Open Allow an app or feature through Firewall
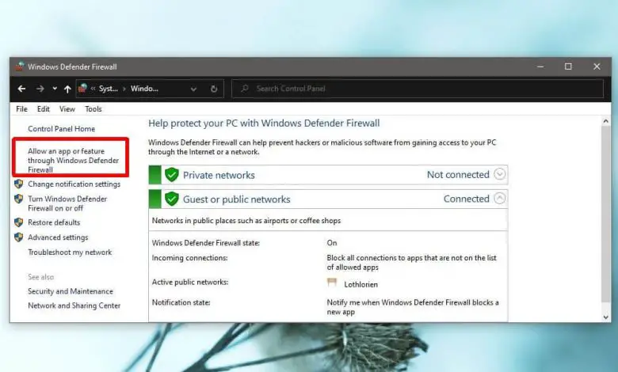Viewport: 618px width, 372px height. (x=73, y=160)
